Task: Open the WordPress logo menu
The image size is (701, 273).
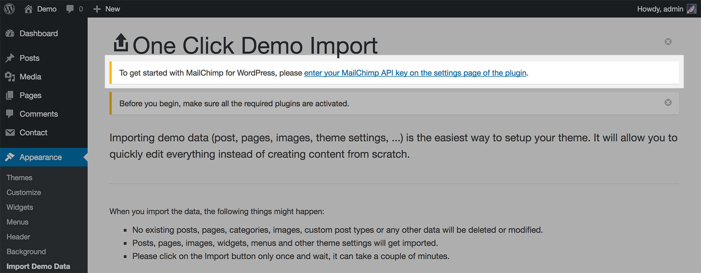Action: pos(9,9)
